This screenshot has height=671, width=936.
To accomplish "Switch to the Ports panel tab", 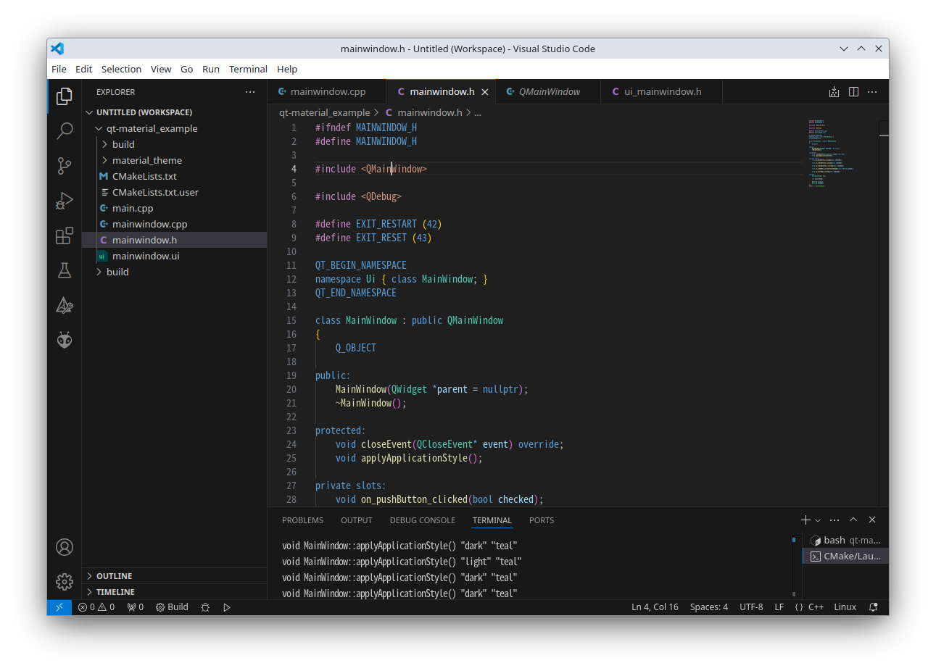I will pyautogui.click(x=542, y=520).
